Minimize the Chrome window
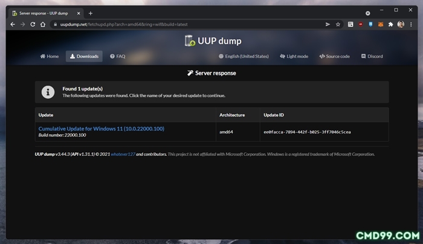The image size is (423, 244). 381,10
